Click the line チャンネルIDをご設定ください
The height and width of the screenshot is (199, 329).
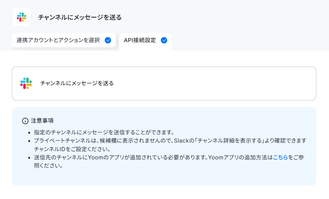(72, 149)
